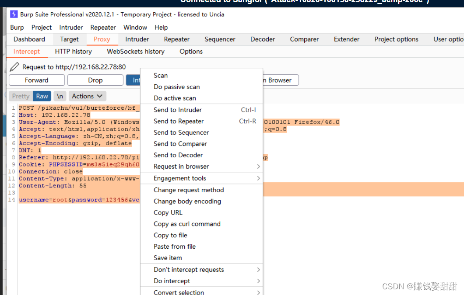Toggle the Intercept is on button
This screenshot has height=295, width=464.
133,80
